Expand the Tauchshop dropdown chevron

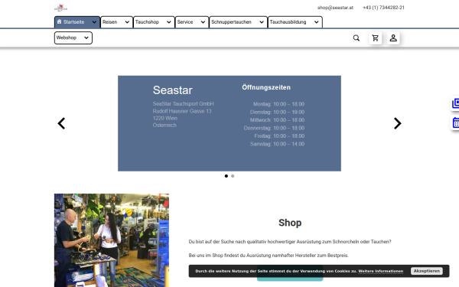coord(169,22)
